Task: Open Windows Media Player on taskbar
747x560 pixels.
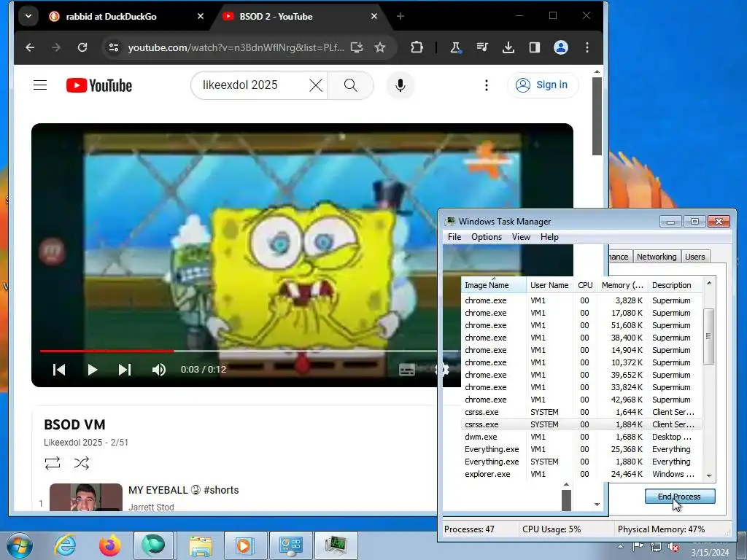Action: 245,545
